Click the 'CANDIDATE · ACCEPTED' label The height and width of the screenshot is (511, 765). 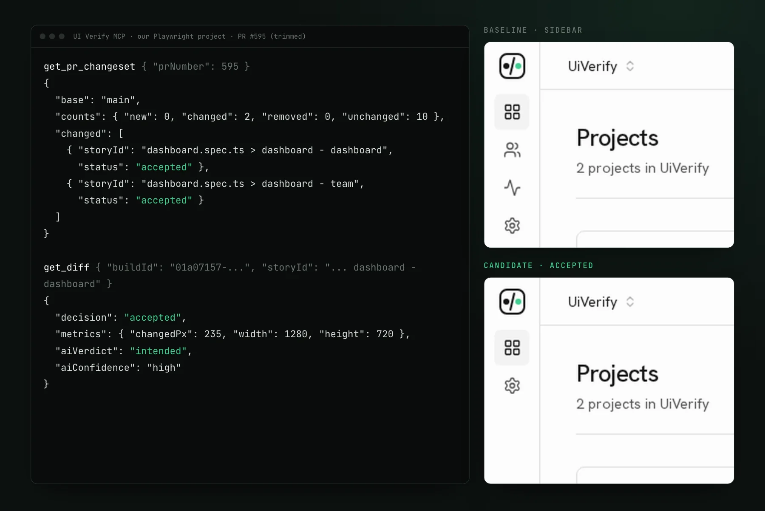coord(538,265)
